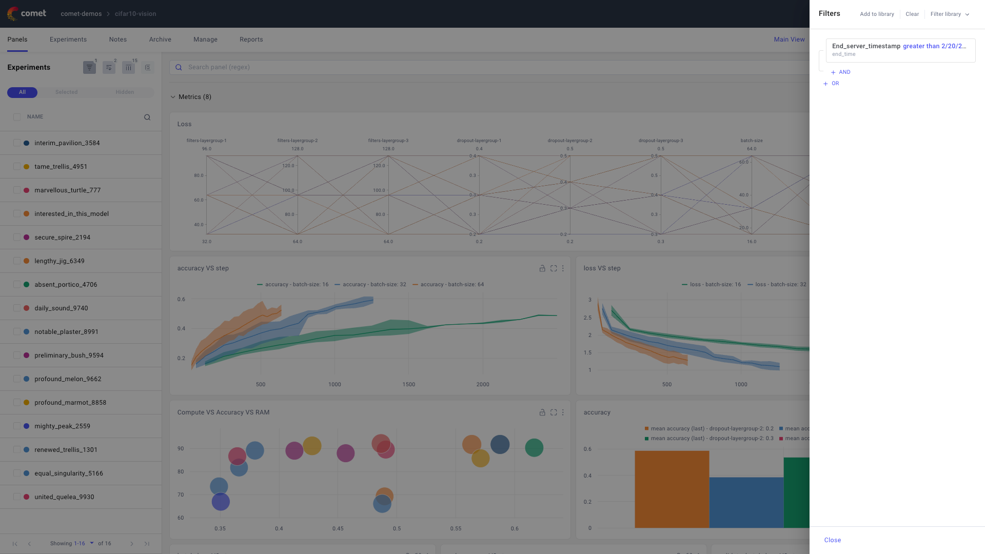Check the interim_pavilion_3584 experiment checkbox
The image size is (985, 554).
[17, 143]
